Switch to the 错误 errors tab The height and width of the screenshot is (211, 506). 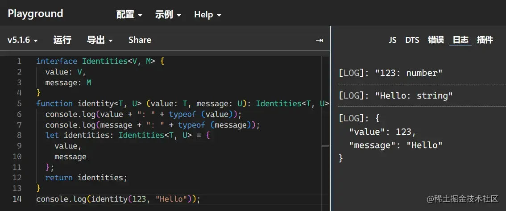[436, 40]
